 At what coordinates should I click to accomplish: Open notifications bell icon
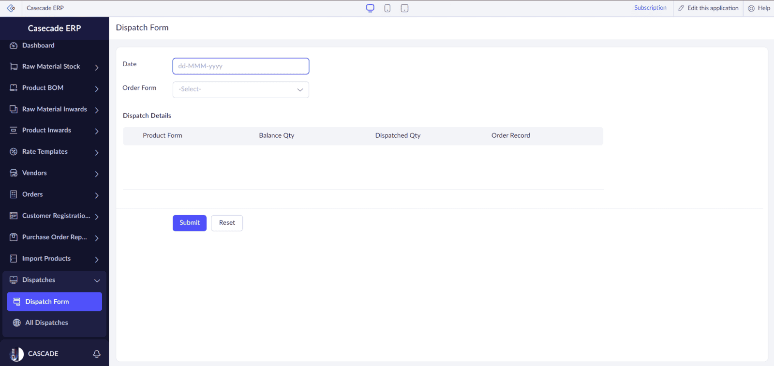click(97, 354)
